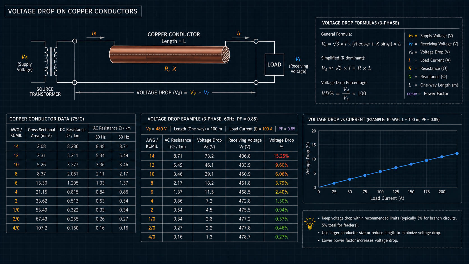Click the 'Ir' current arrow label
469x264 pixels.
tap(239, 33)
